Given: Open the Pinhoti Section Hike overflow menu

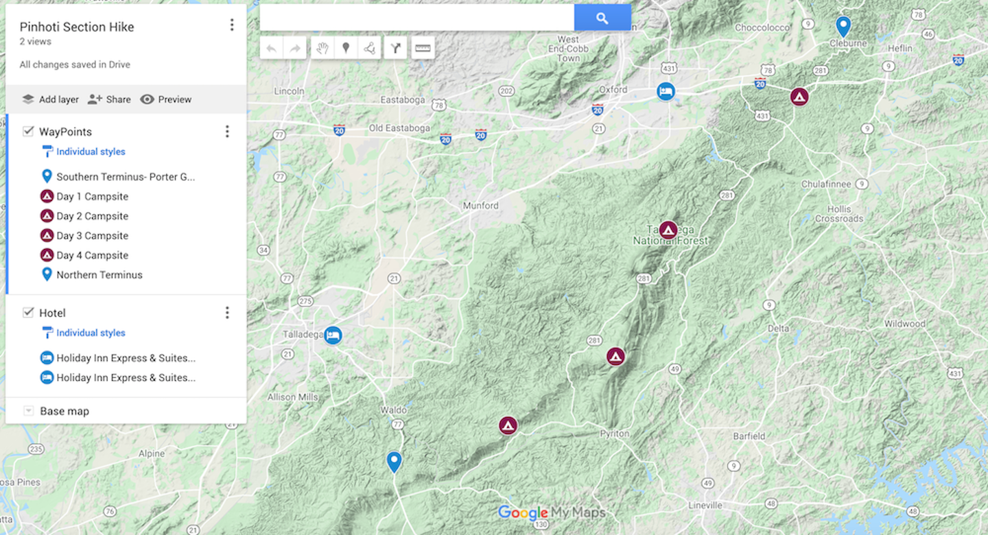Looking at the screenshot, I should point(231,25).
